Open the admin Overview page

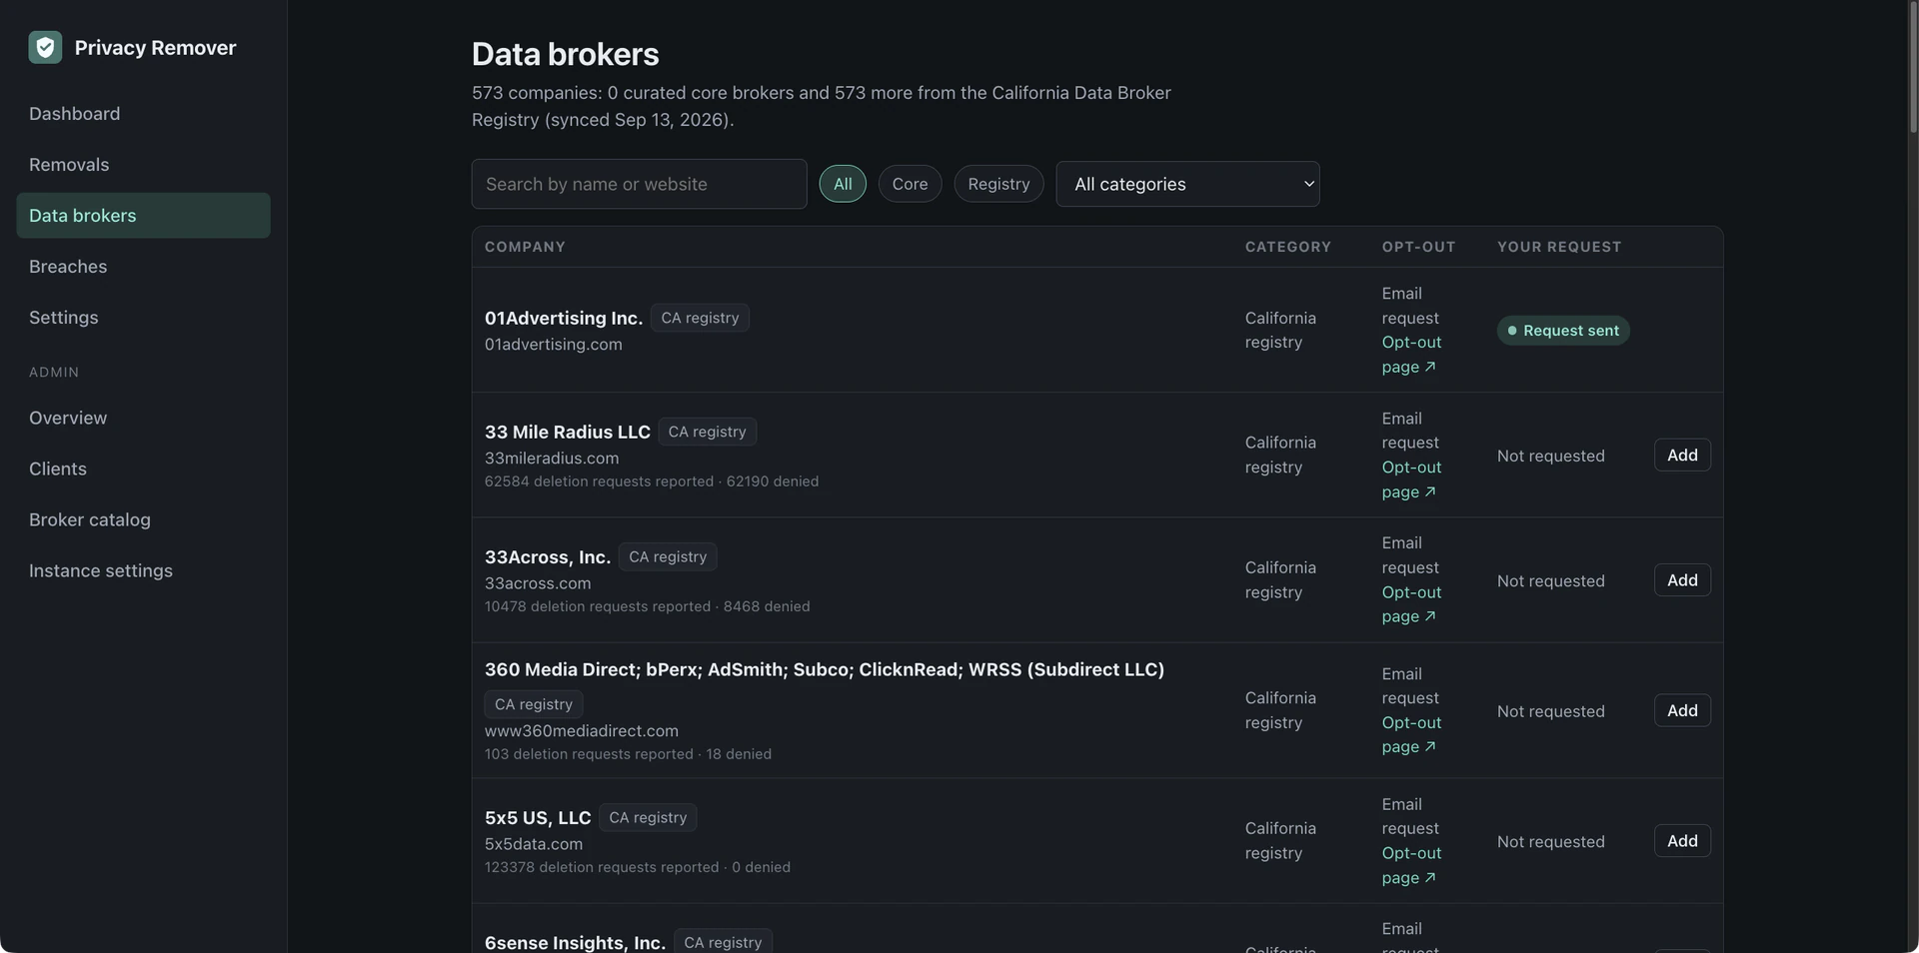[143, 418]
